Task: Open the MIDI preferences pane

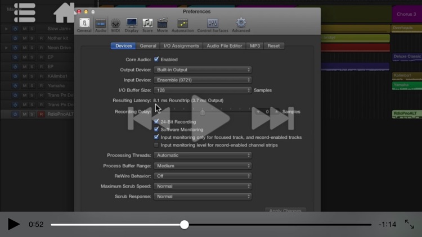Action: pos(115,25)
